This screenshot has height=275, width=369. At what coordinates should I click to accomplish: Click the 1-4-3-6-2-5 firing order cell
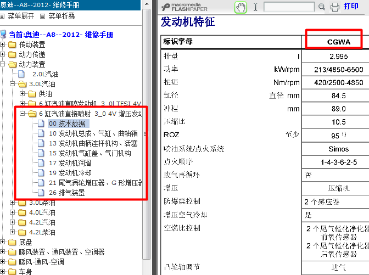[x=338, y=162]
